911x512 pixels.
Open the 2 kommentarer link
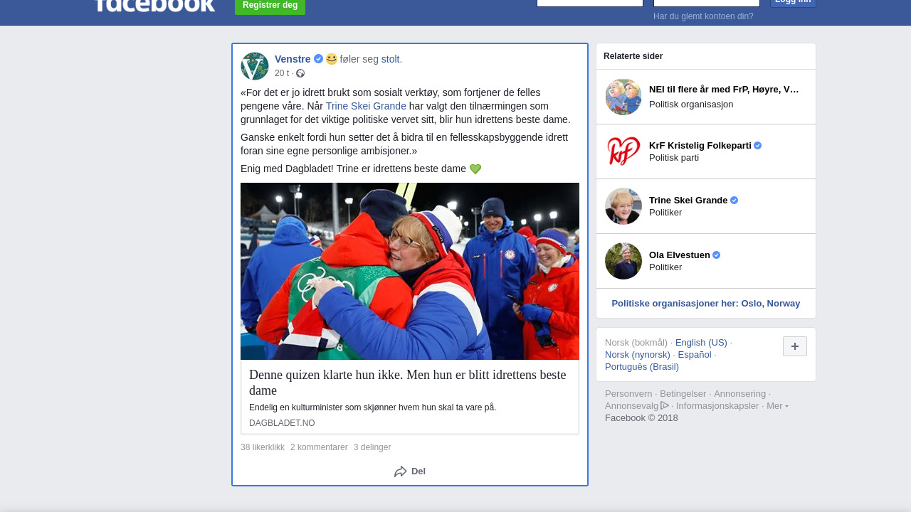(x=319, y=447)
